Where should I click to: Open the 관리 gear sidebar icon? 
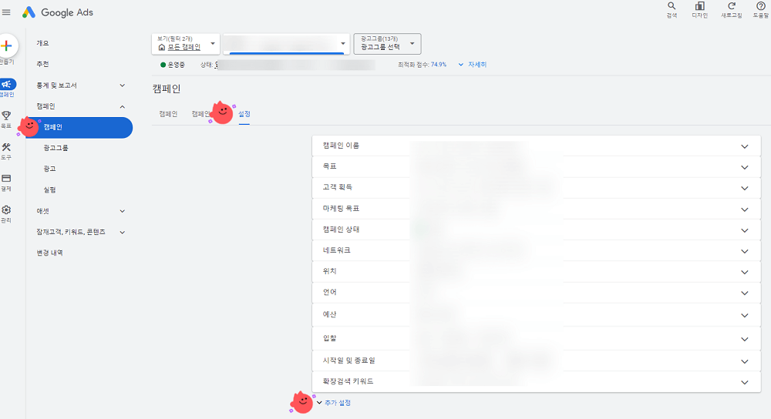click(6, 209)
